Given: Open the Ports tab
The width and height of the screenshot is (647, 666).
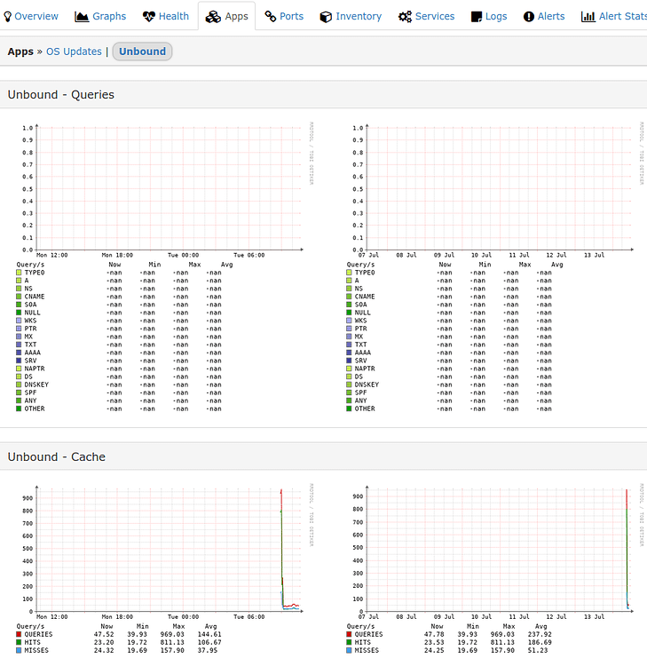Looking at the screenshot, I should 284,16.
